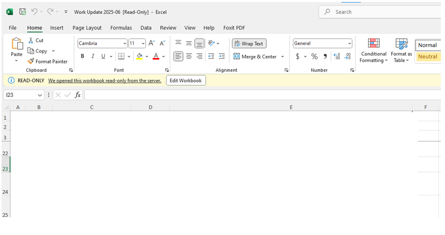Image resolution: width=445 pixels, height=235 pixels.
Task: Open text orientation options
Action: click(214, 43)
